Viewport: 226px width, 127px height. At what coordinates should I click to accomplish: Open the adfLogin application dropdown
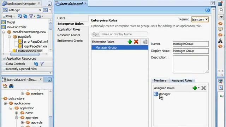[x=40, y=10]
